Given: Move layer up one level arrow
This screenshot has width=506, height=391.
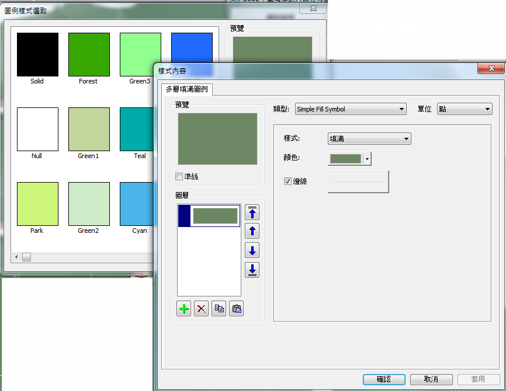Looking at the screenshot, I should (252, 231).
